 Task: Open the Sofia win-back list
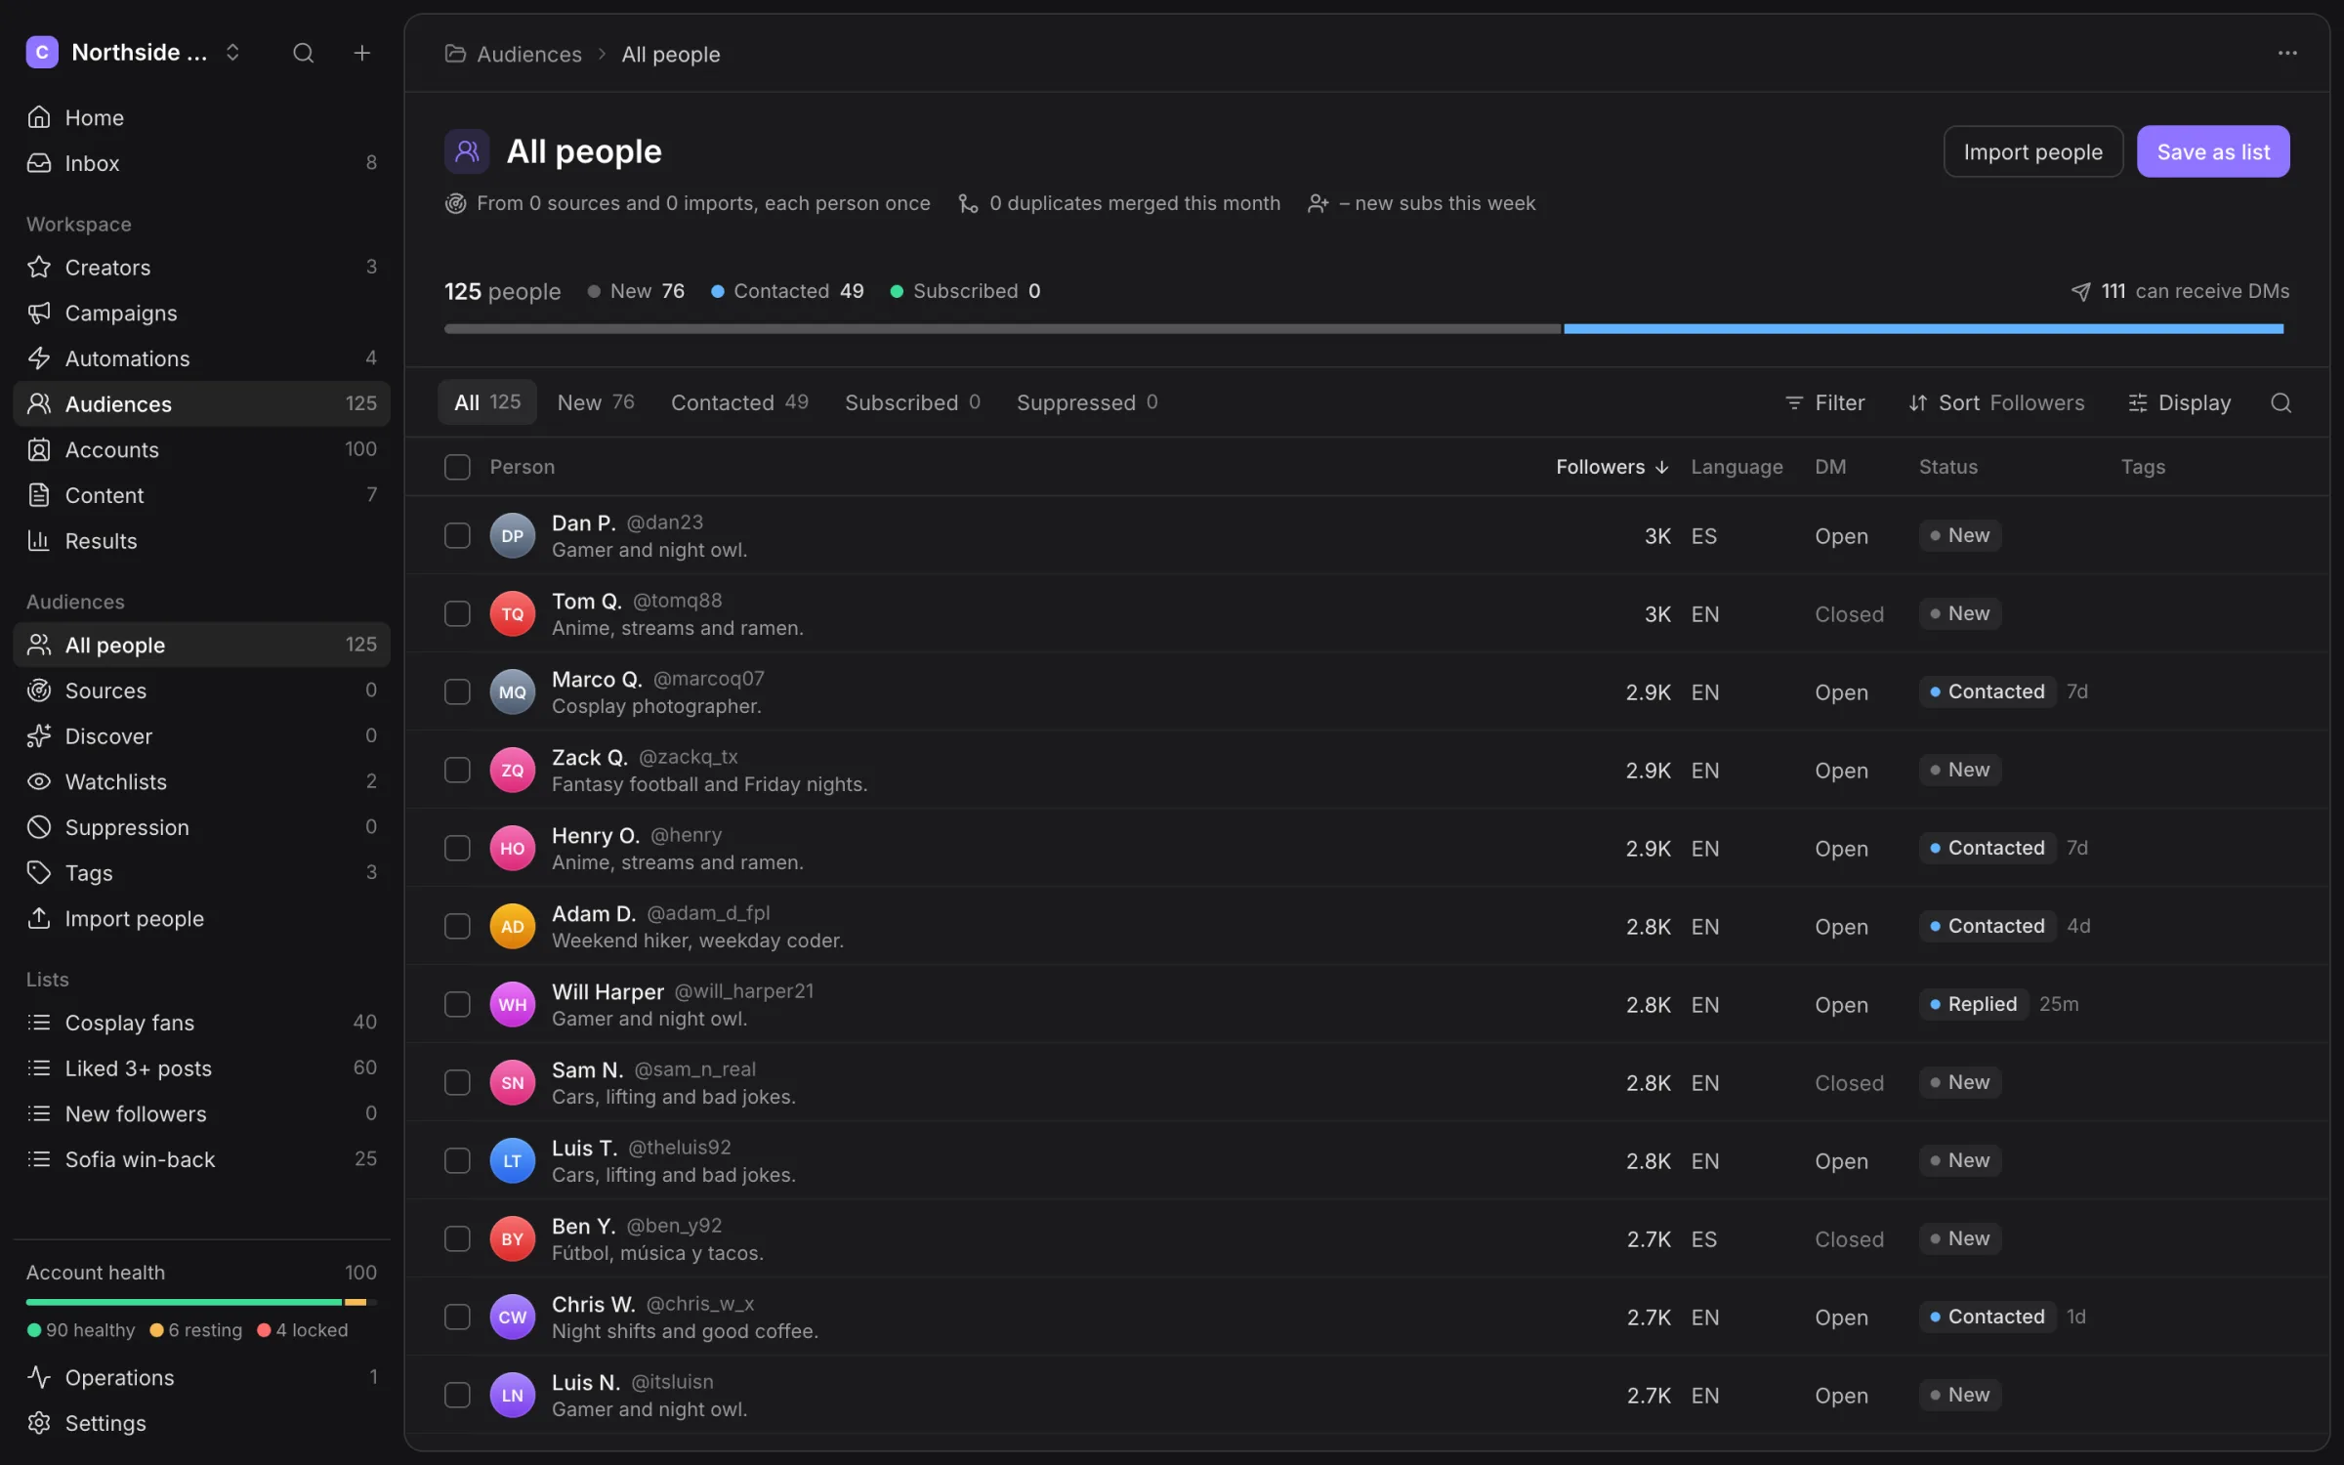point(201,1159)
